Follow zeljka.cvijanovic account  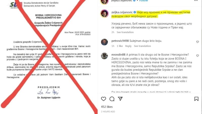click(143, 1)
